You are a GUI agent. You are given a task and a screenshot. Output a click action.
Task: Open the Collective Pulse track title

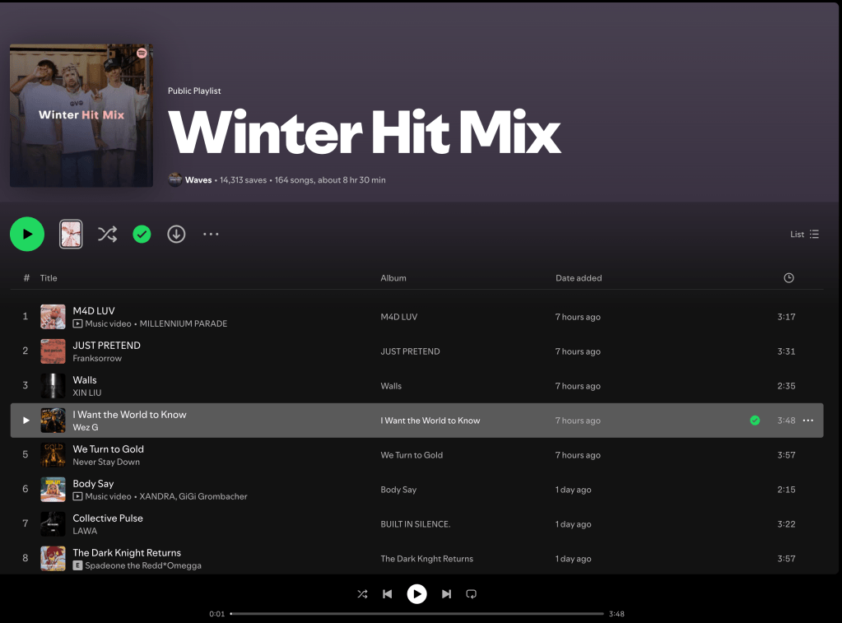(108, 518)
